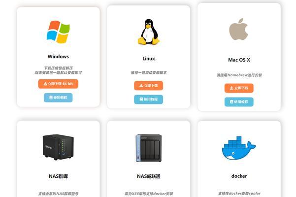Open the Windows usage tutorial
296x197 pixels.
point(58,98)
